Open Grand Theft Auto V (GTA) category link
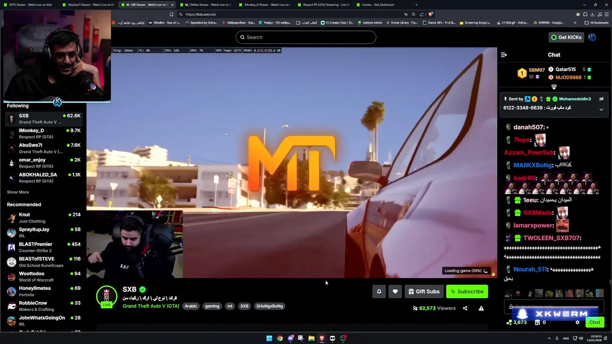 pyautogui.click(x=151, y=306)
